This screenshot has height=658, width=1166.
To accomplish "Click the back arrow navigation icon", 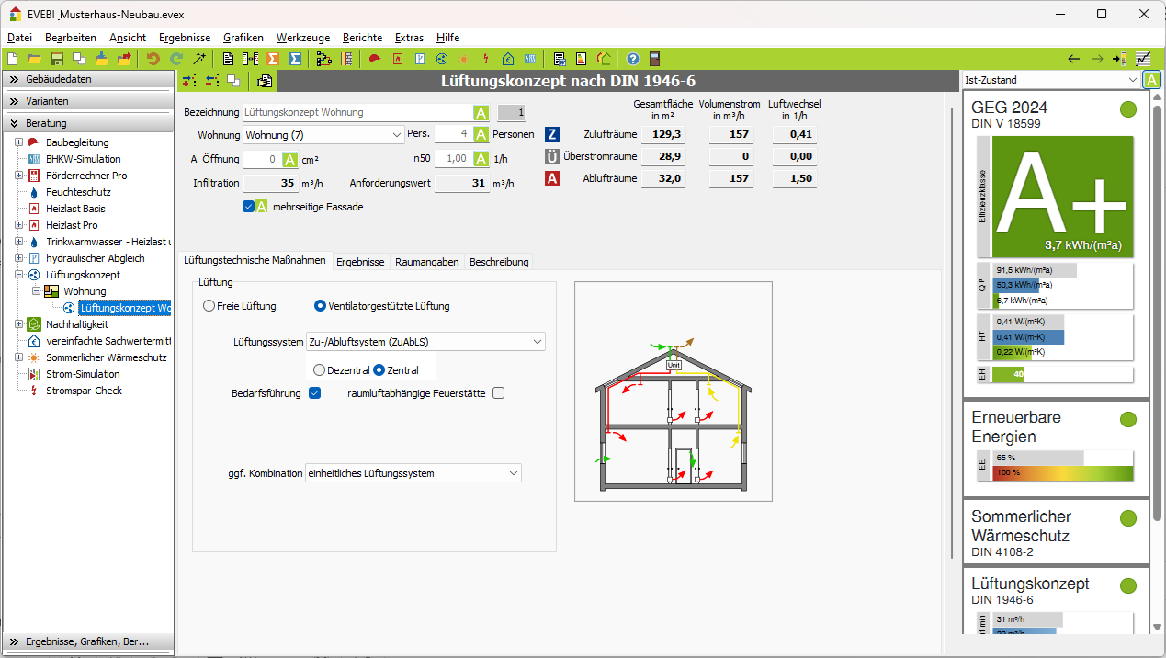I will pos(1073,59).
